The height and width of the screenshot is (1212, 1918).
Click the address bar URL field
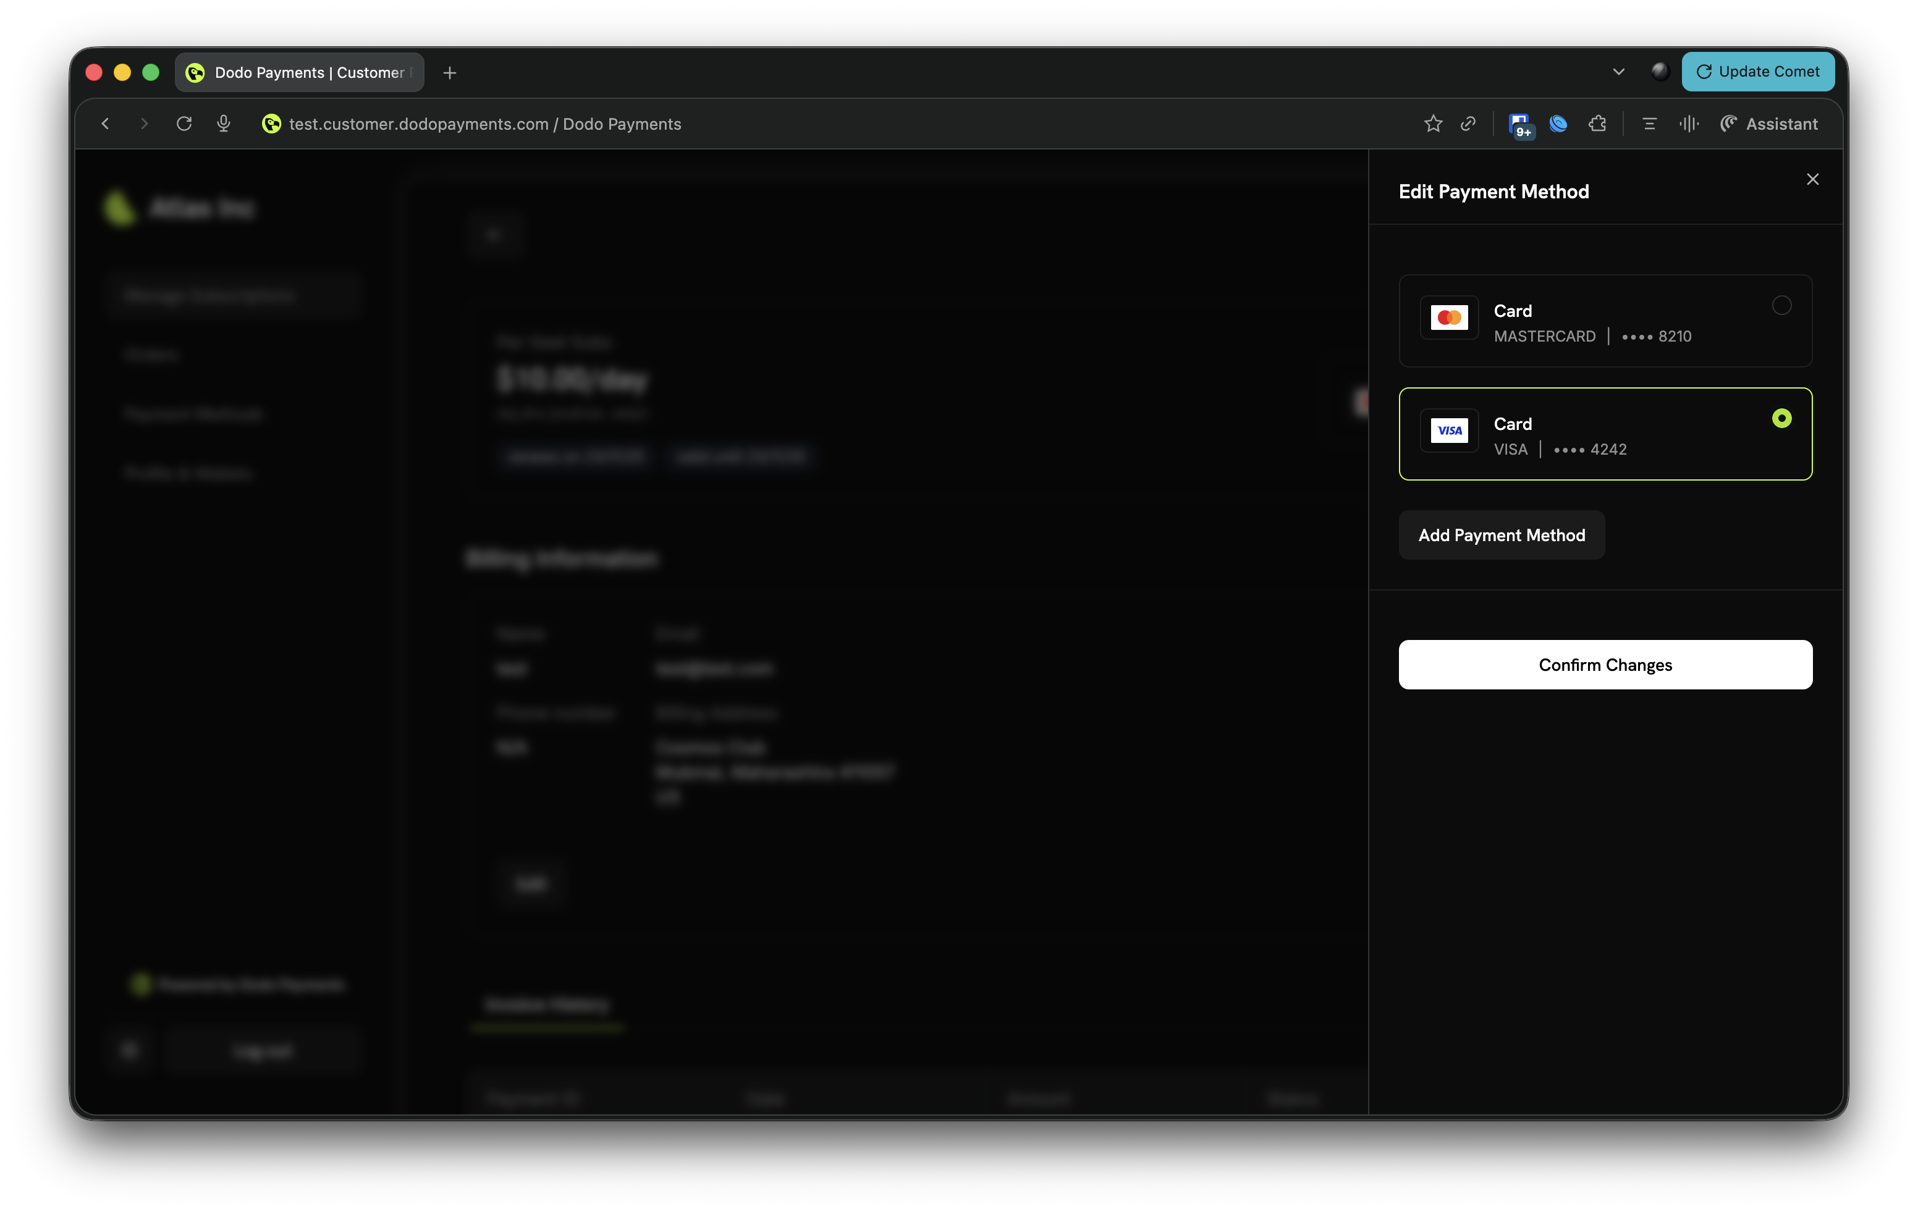coord(484,124)
